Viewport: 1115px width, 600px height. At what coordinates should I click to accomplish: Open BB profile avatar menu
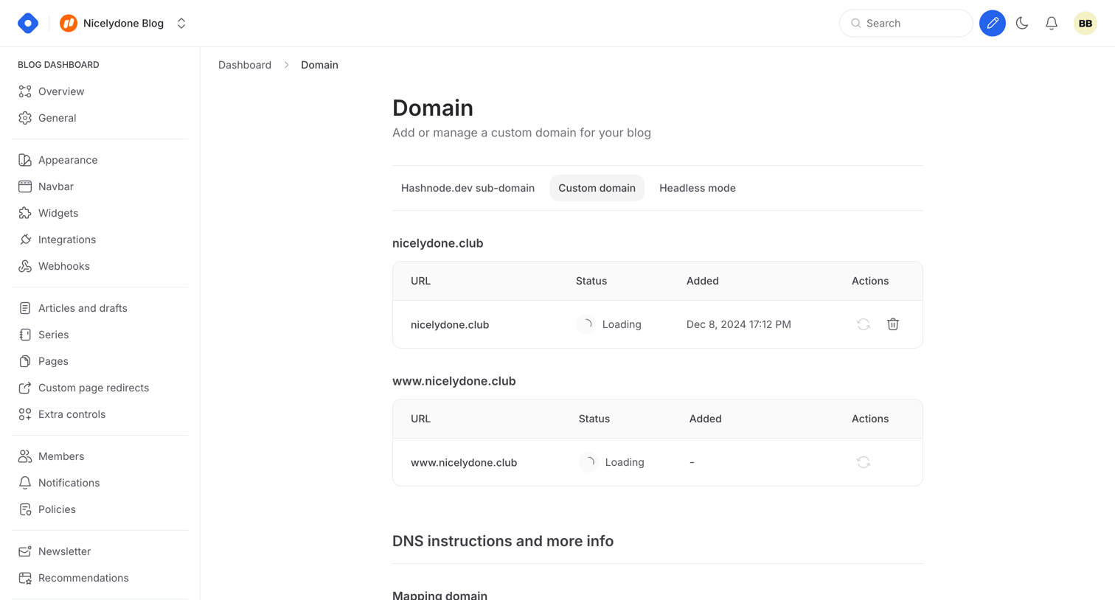tap(1086, 24)
